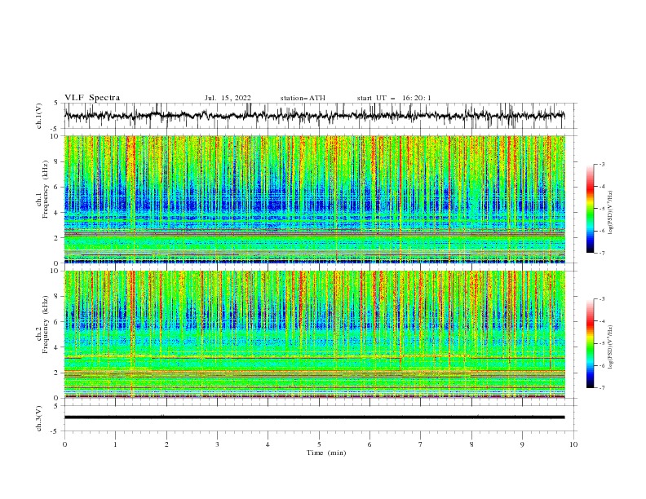Click the "ch.1 Frequency (kHz)" axis label

[42, 188]
